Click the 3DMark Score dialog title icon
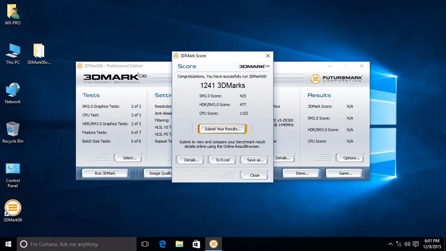The width and height of the screenshot is (446, 251). click(x=176, y=56)
